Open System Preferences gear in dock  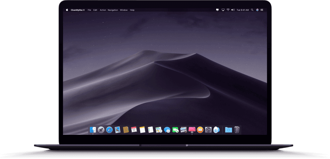click(209, 130)
